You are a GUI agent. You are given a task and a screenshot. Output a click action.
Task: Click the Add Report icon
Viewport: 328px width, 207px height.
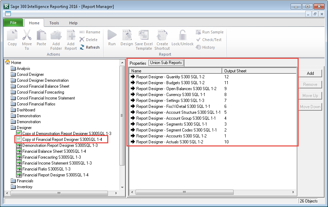coord(71,35)
